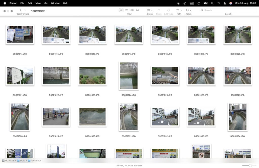
Task: Click the date and time display
Action: 245,3
